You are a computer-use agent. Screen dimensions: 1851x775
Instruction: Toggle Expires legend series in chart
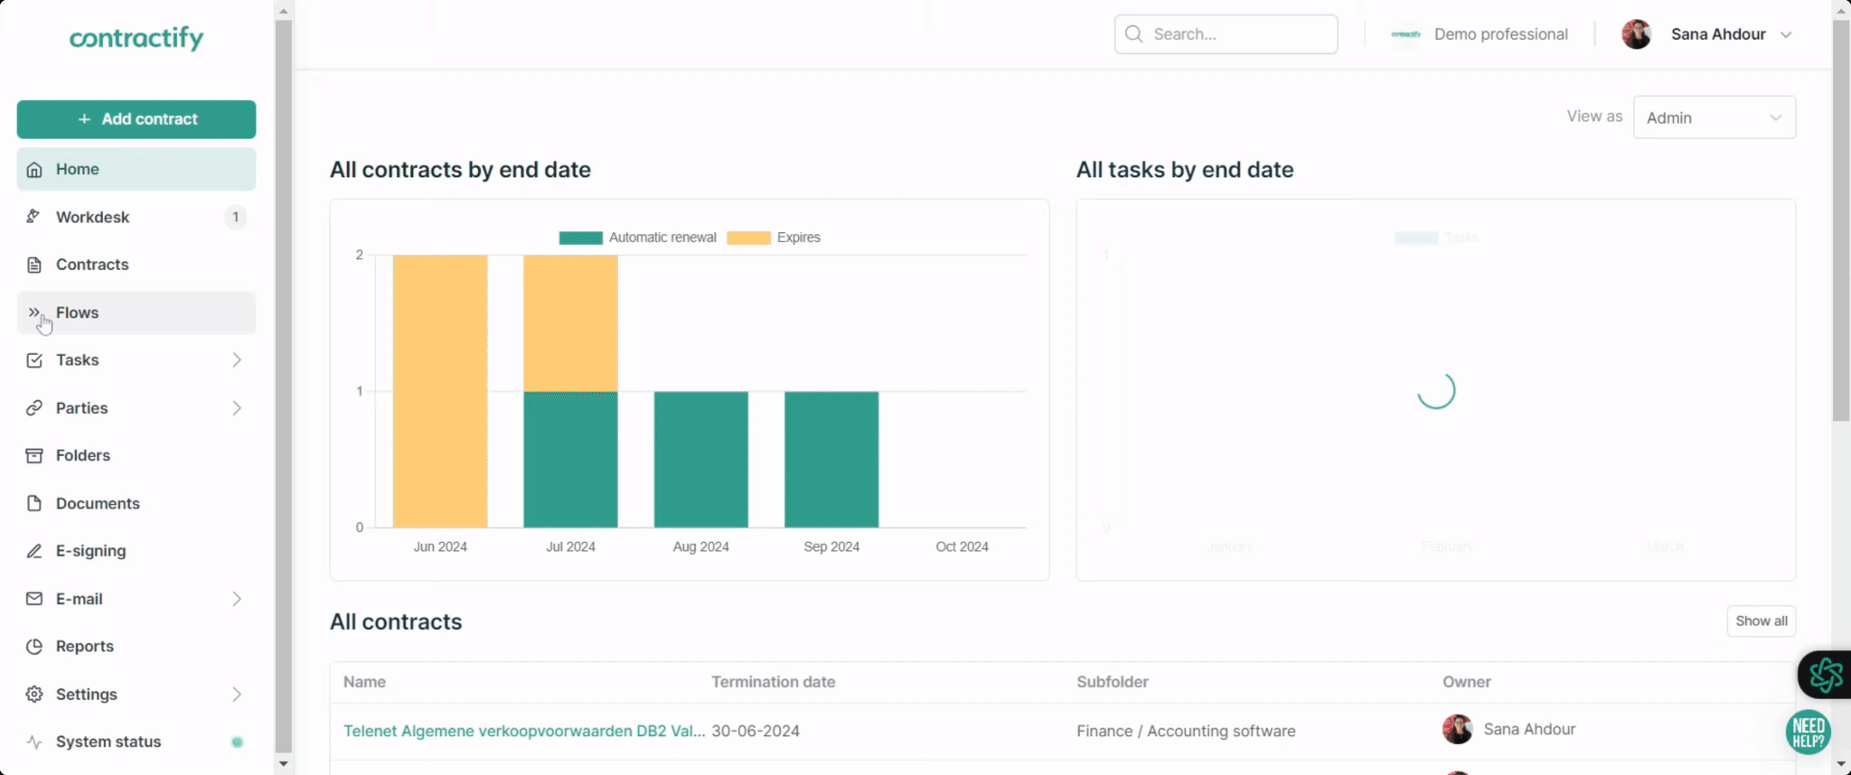click(x=774, y=238)
